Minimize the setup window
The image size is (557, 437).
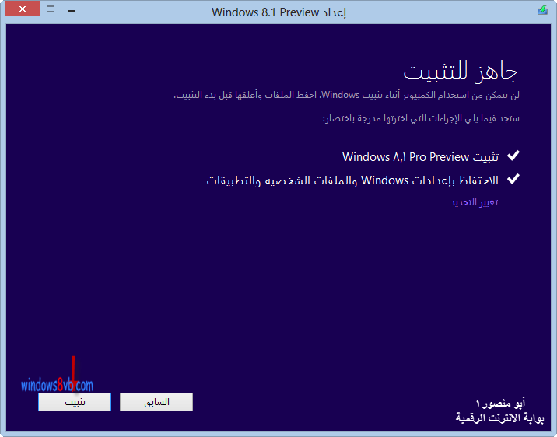point(72,11)
